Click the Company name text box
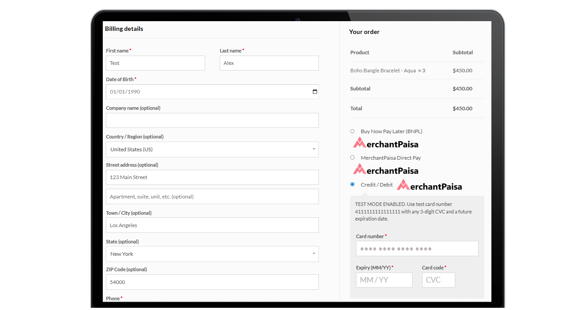 coord(212,120)
